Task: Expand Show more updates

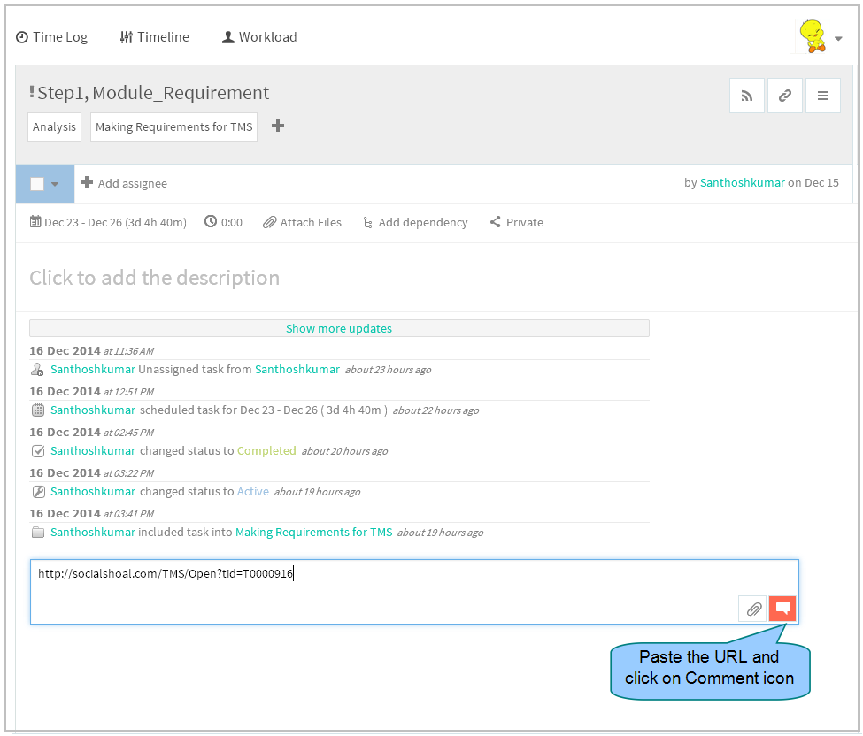Action: point(339,328)
